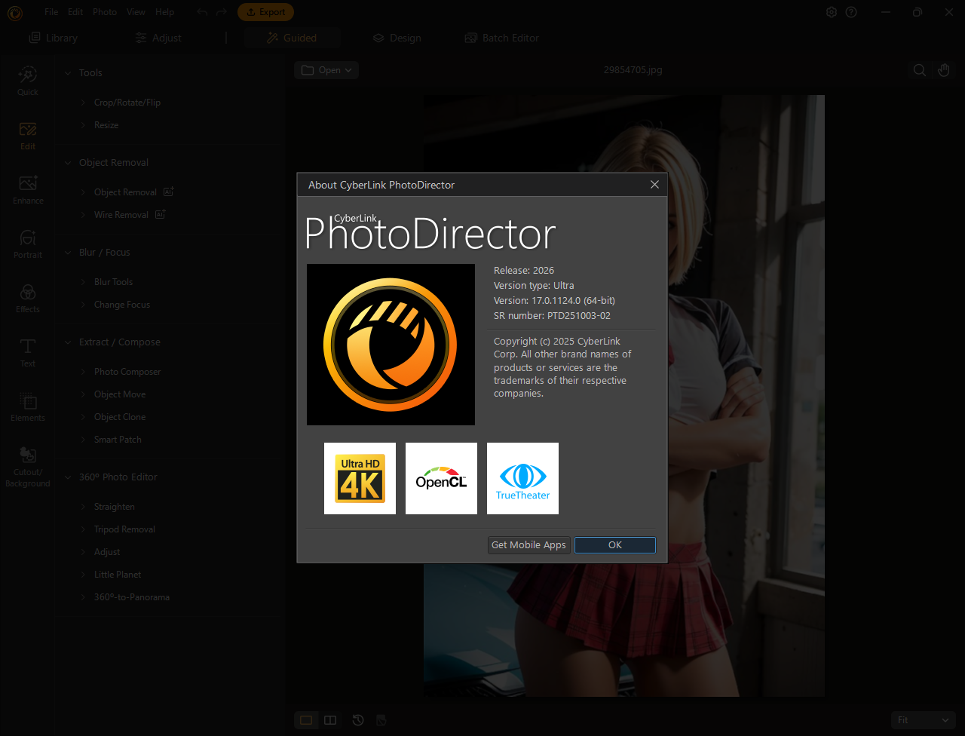This screenshot has width=965, height=736.
Task: Toggle the side-by-side compare view
Action: 330,720
